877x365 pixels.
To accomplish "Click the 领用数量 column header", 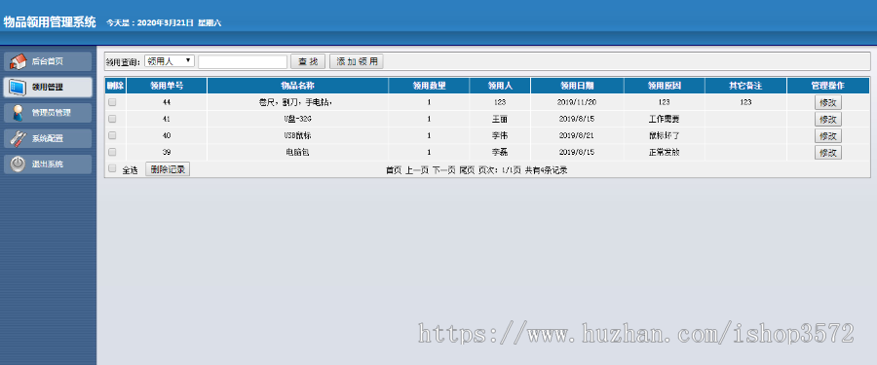I will [429, 86].
